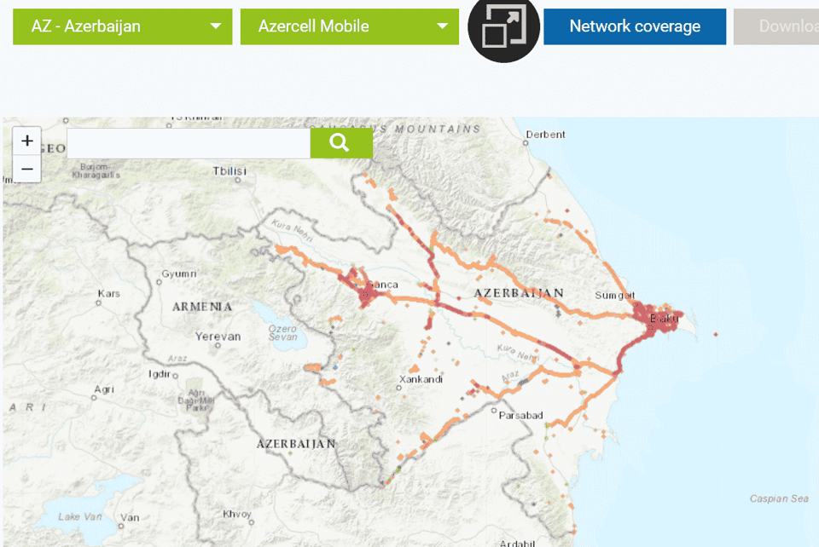Open the AZ - Azerbaijan country dropdown
The height and width of the screenshot is (547, 819).
122,26
